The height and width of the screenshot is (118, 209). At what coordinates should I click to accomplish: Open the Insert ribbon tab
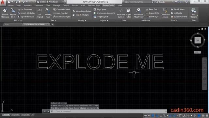click(19, 5)
